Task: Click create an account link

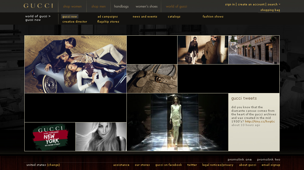Action: click(x=251, y=4)
